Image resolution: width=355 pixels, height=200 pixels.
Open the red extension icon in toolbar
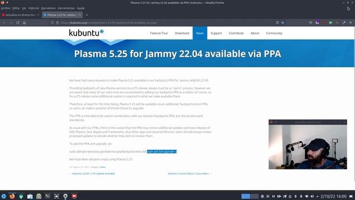pyautogui.click(x=324, y=22)
